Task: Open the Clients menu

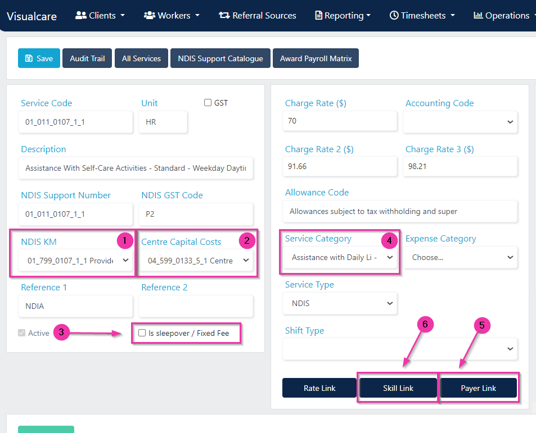Action: 100,16
